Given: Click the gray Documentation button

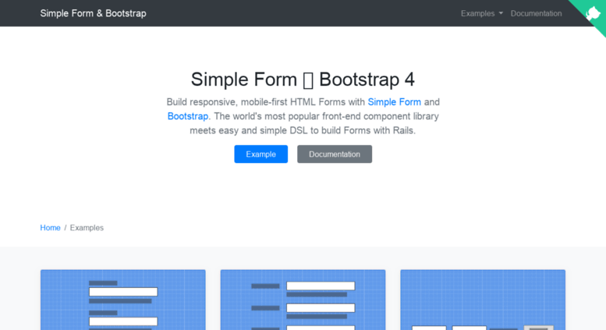Looking at the screenshot, I should pyautogui.click(x=335, y=154).
